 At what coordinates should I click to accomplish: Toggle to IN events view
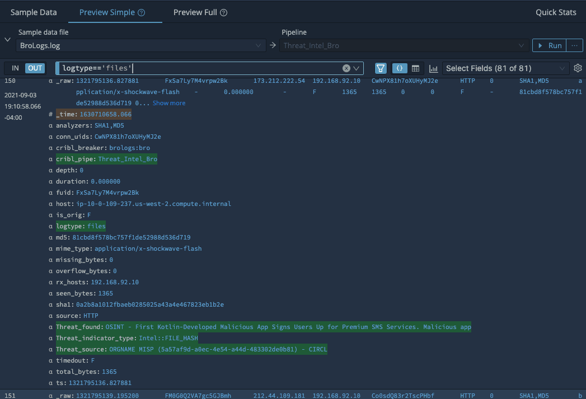[15, 68]
